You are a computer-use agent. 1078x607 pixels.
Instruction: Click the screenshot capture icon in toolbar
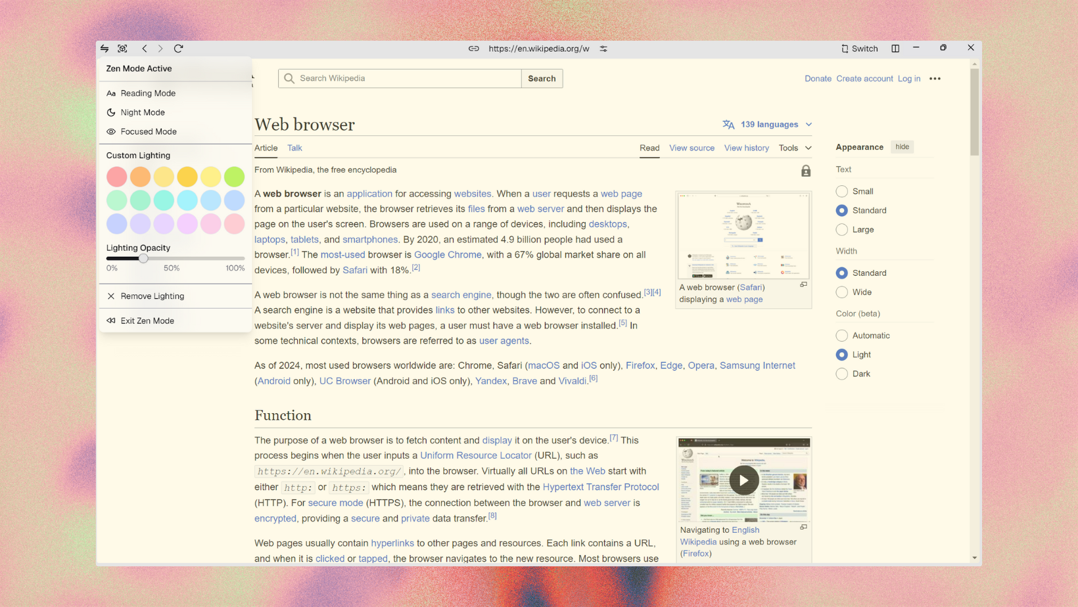coord(122,49)
